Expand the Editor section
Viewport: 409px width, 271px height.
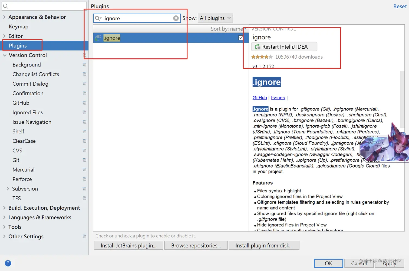point(4,36)
